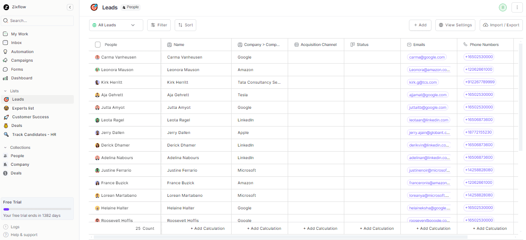Collapse the Lists group in sidebar
This screenshot has height=240, width=526.
[x=5, y=91]
